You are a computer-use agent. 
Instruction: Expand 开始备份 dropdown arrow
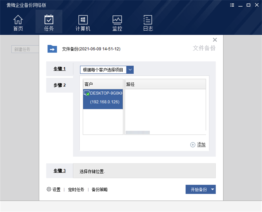(213, 189)
